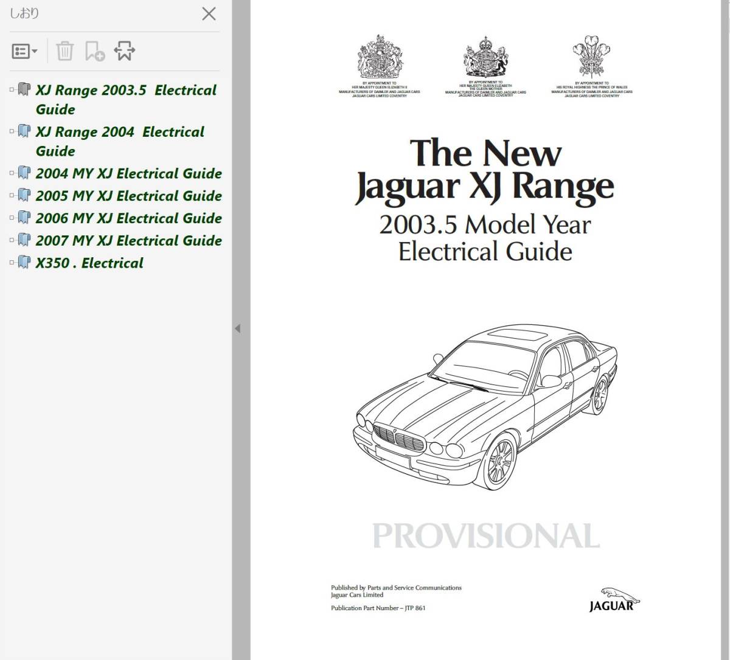
Task: Open XJ Range 2003.5 Electrical Guide bookmark
Action: [126, 100]
